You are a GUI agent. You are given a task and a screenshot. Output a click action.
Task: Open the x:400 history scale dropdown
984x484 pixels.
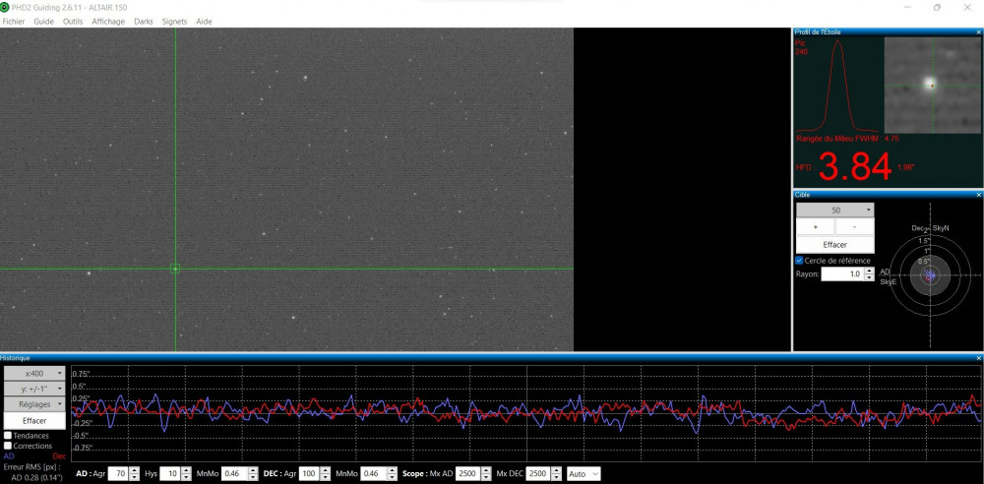34,373
